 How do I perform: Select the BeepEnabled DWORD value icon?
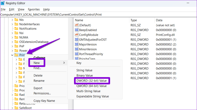(x=76, y=30)
